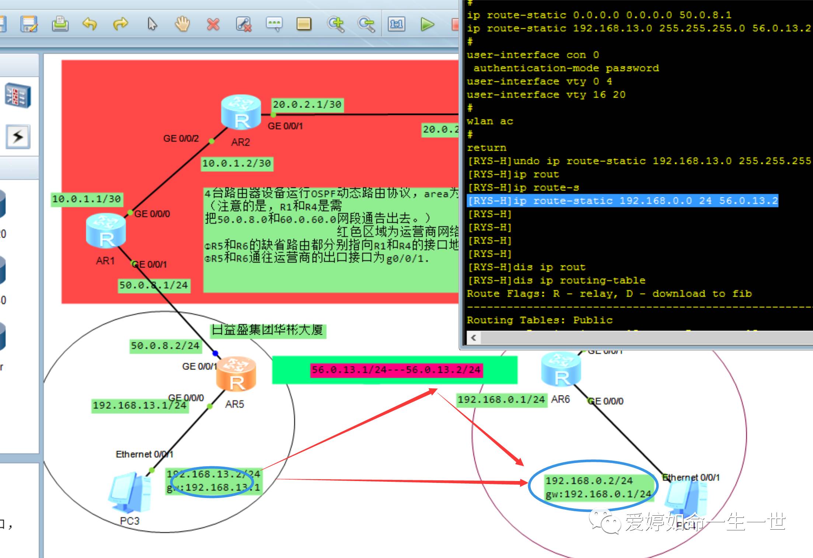Click the red X delete tool

[213, 24]
